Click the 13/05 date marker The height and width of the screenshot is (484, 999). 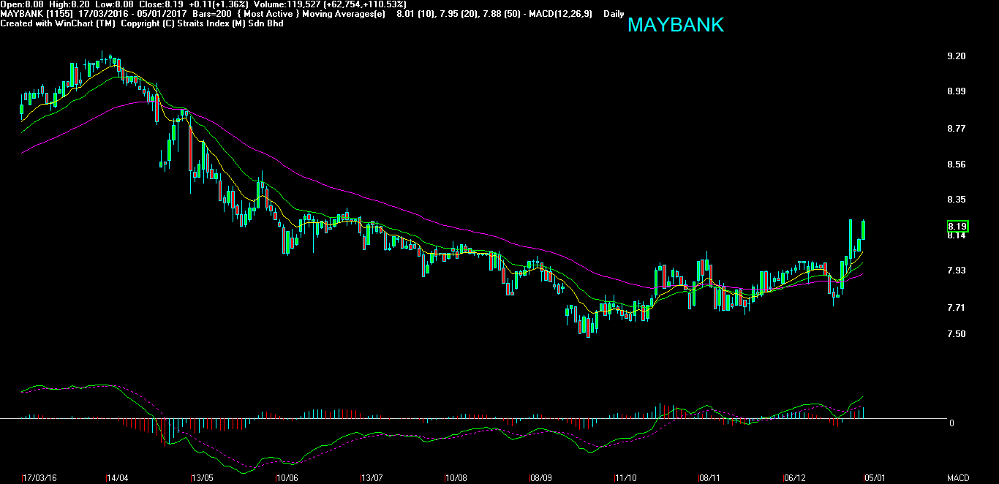pos(203,478)
